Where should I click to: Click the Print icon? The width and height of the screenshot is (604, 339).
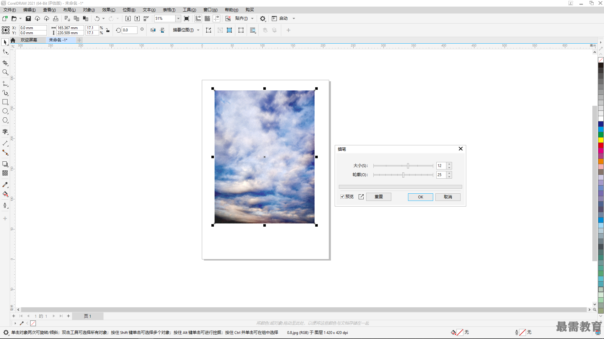tap(56, 19)
